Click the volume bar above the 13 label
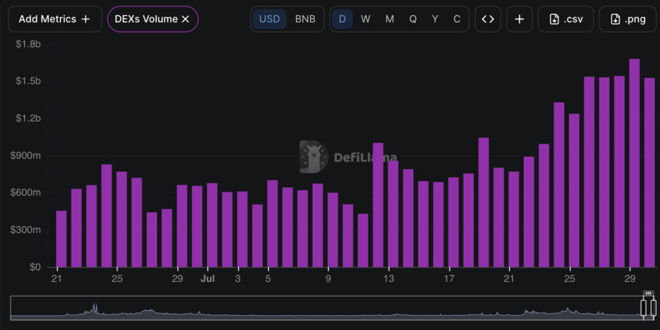This screenshot has height=330, width=660. (x=393, y=214)
